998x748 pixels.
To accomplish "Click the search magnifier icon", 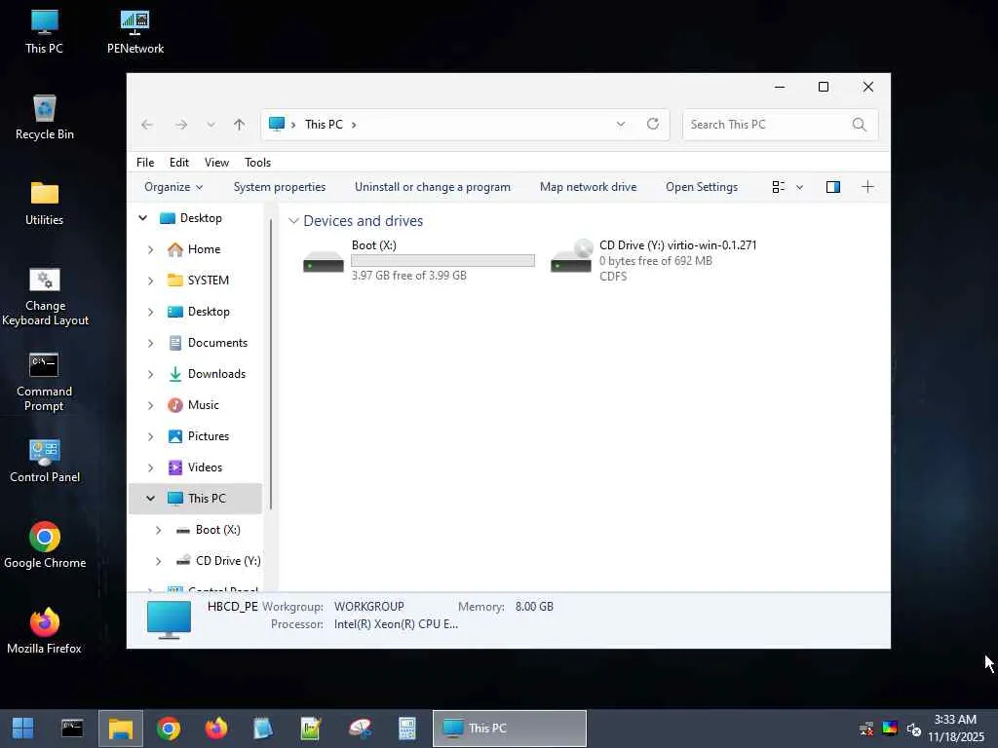I will (x=860, y=125).
